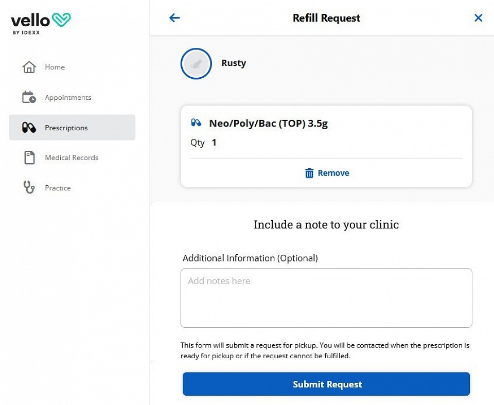Click the pill icon beside Neo/Poly/Bac

[x=196, y=122]
